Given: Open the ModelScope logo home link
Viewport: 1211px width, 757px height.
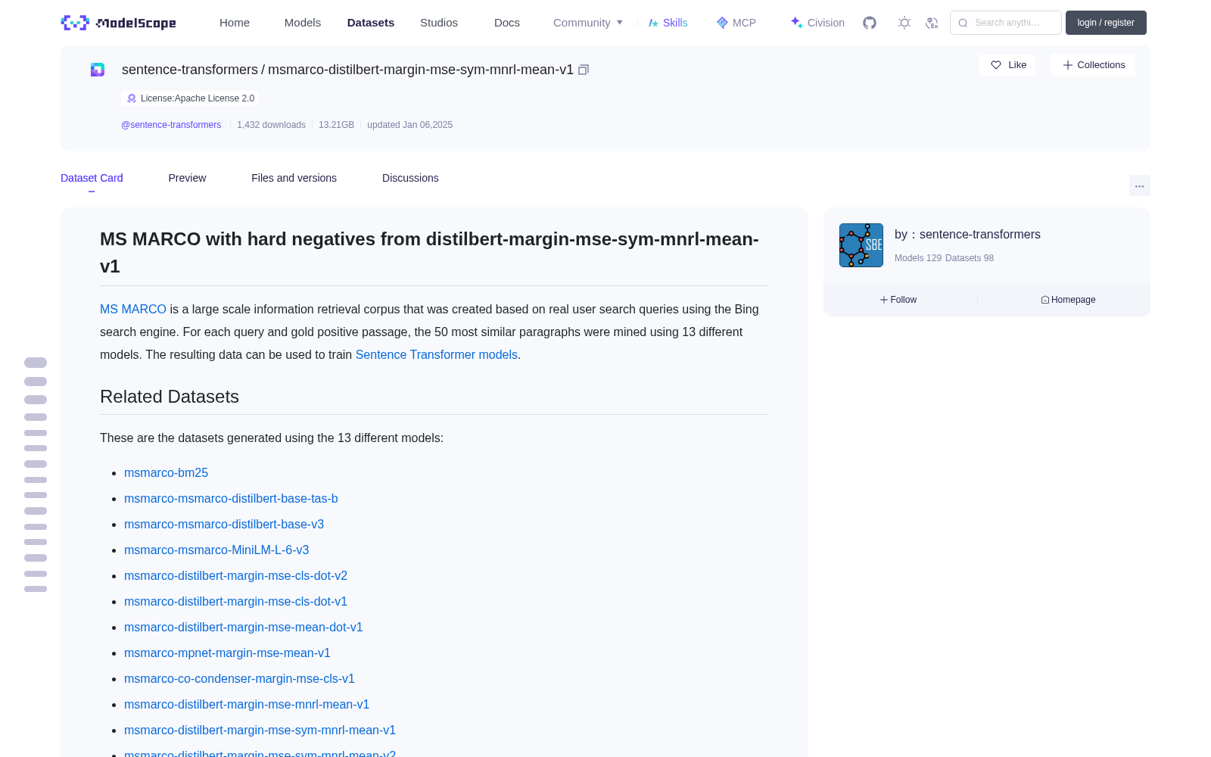Looking at the screenshot, I should click(118, 23).
